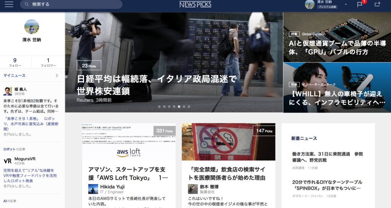Select second carousel dot
The width and height of the screenshot is (391, 208).
coord(164,106)
